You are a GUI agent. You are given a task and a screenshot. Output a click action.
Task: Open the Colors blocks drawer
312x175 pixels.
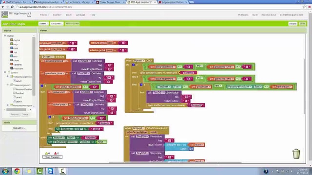tap(15, 60)
